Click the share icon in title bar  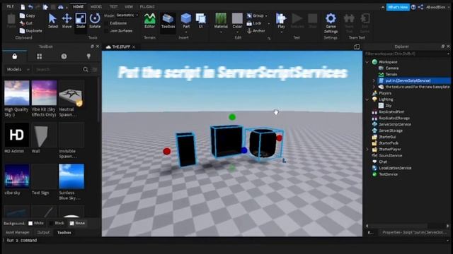point(420,7)
